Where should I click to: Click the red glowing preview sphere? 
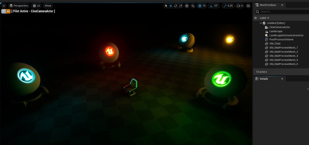(x=109, y=52)
